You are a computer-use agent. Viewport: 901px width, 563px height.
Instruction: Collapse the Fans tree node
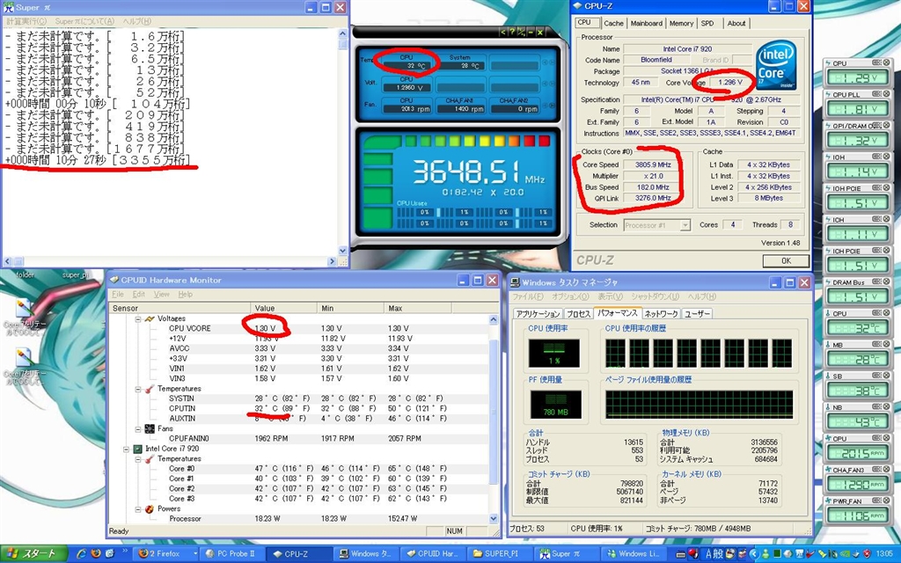138,428
